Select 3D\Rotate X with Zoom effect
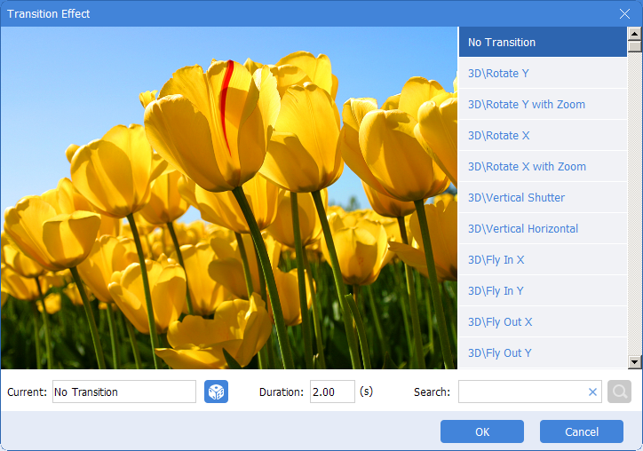The image size is (643, 451). click(x=542, y=167)
